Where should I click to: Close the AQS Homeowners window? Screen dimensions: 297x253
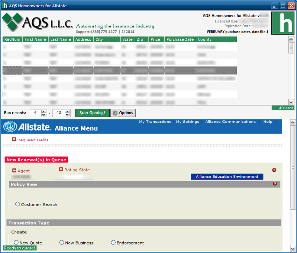pos(291,6)
